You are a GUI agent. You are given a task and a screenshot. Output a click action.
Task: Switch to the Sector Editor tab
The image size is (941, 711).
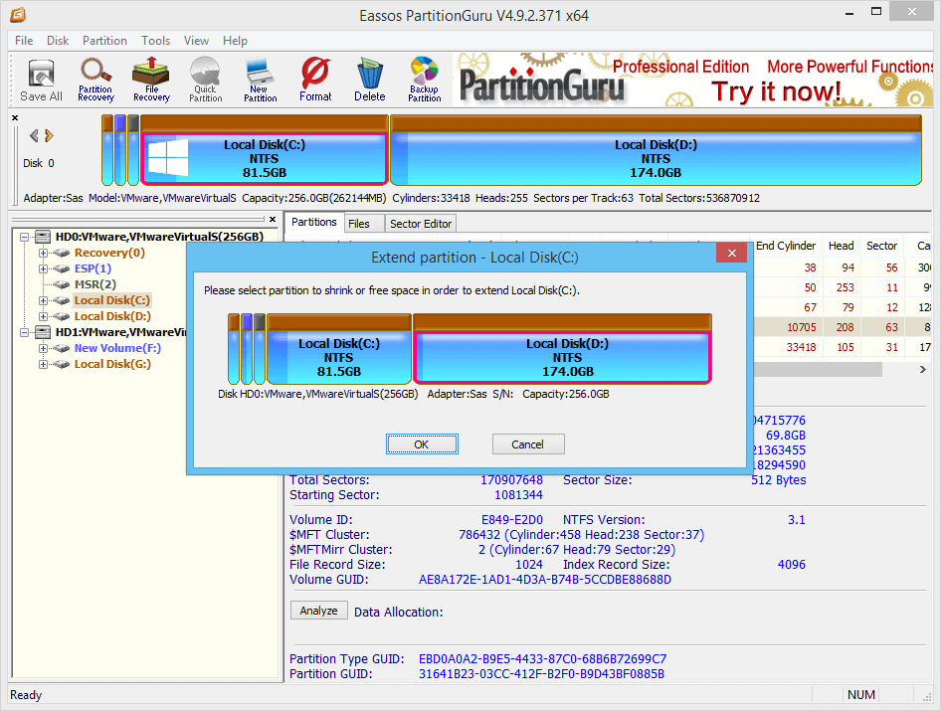[421, 224]
